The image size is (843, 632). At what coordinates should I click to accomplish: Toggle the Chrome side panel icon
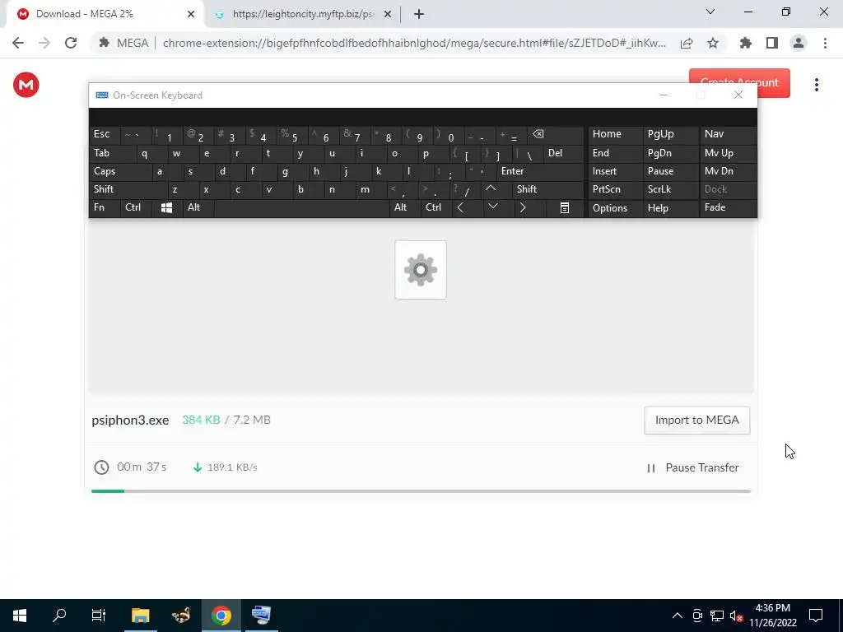click(x=772, y=43)
